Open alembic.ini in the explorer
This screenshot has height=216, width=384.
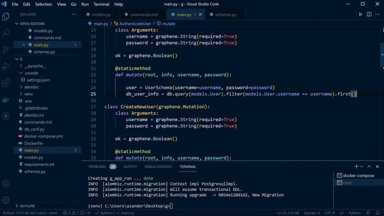click(x=34, y=115)
